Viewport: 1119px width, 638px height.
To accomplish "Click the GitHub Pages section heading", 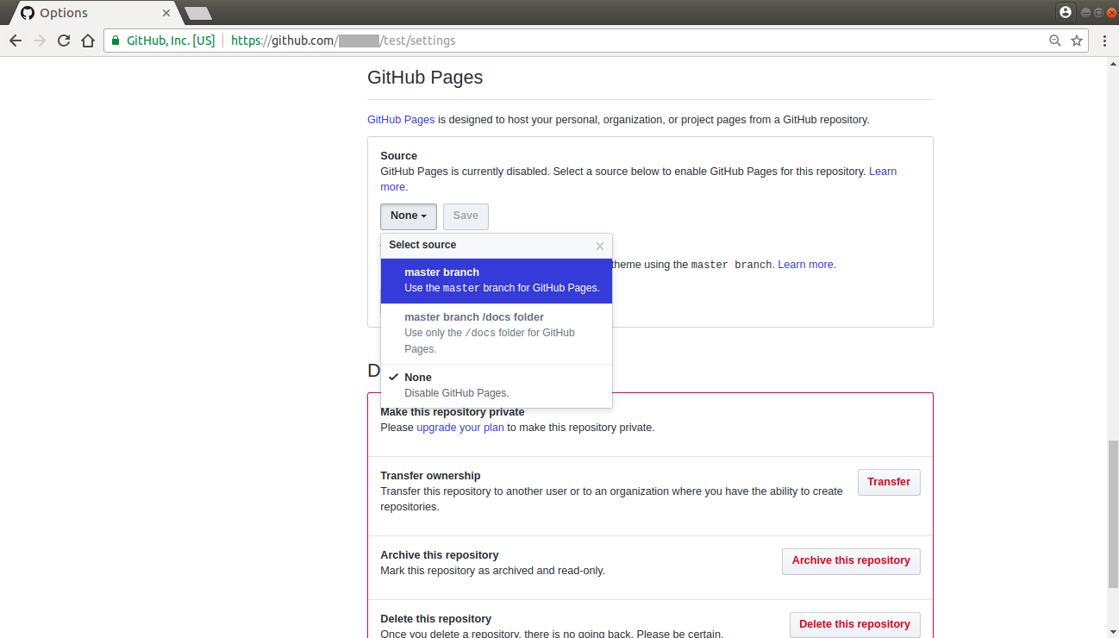I will coord(425,78).
